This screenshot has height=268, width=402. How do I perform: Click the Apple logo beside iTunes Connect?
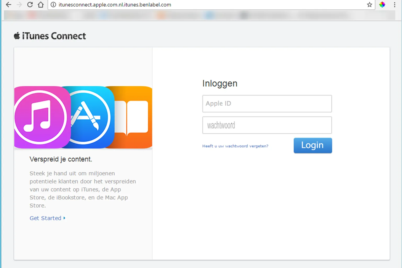[x=17, y=36]
